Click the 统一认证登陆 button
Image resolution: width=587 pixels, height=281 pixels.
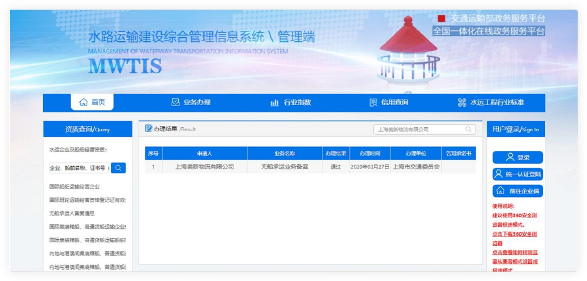(518, 174)
